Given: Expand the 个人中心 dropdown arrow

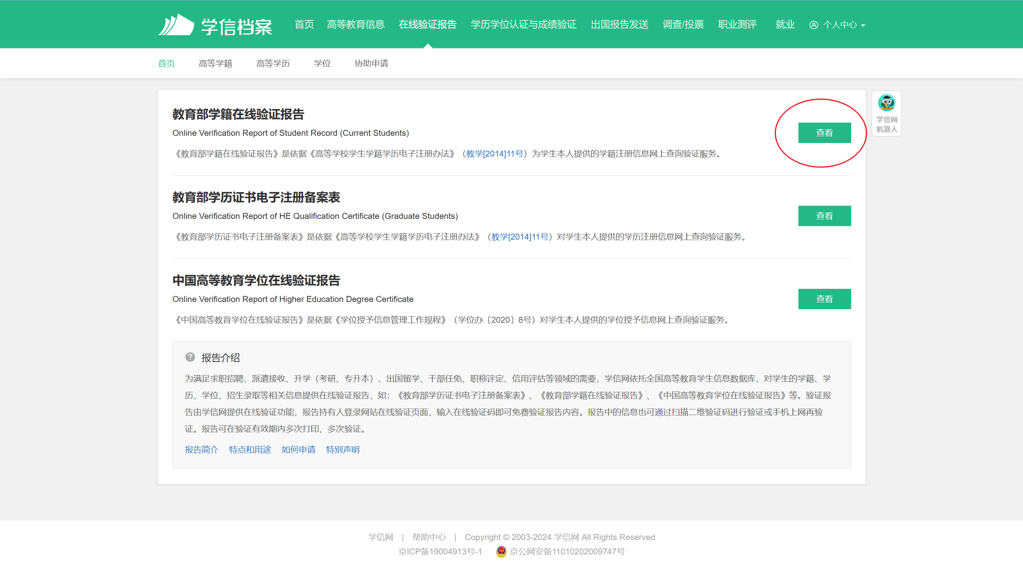Looking at the screenshot, I should click(x=863, y=26).
